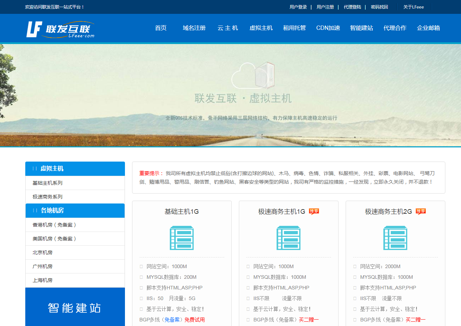Image resolution: width=461 pixels, height=326 pixels.
Task: Open the 云主机 menu item
Action: pos(227,28)
